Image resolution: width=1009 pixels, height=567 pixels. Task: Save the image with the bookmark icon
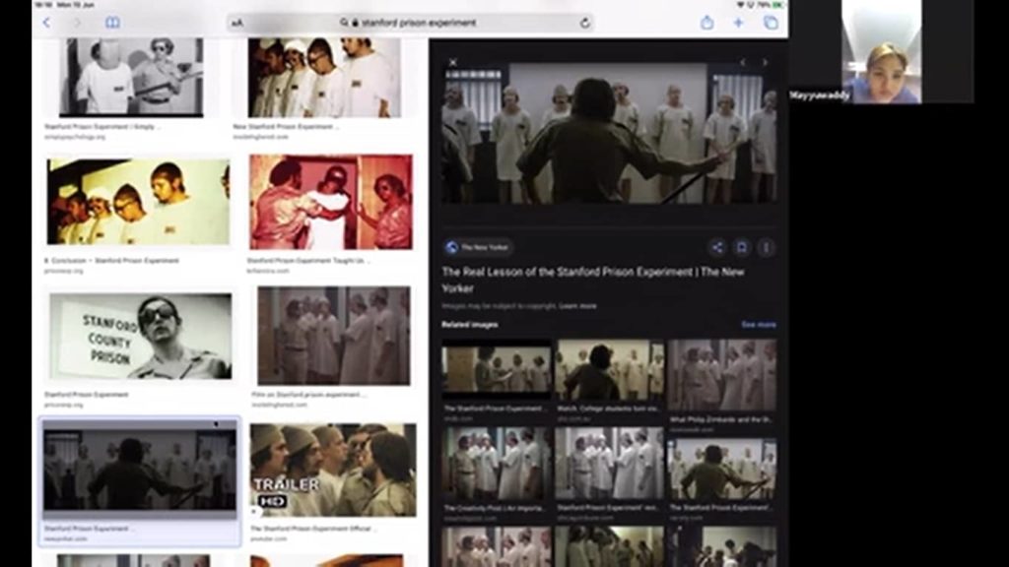[741, 247]
